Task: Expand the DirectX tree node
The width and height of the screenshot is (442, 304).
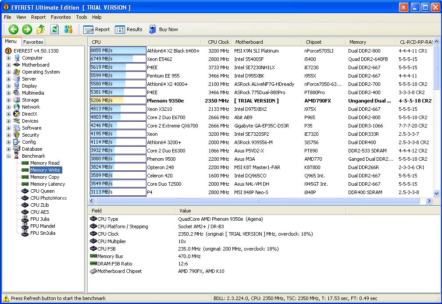Action: pos(8,114)
